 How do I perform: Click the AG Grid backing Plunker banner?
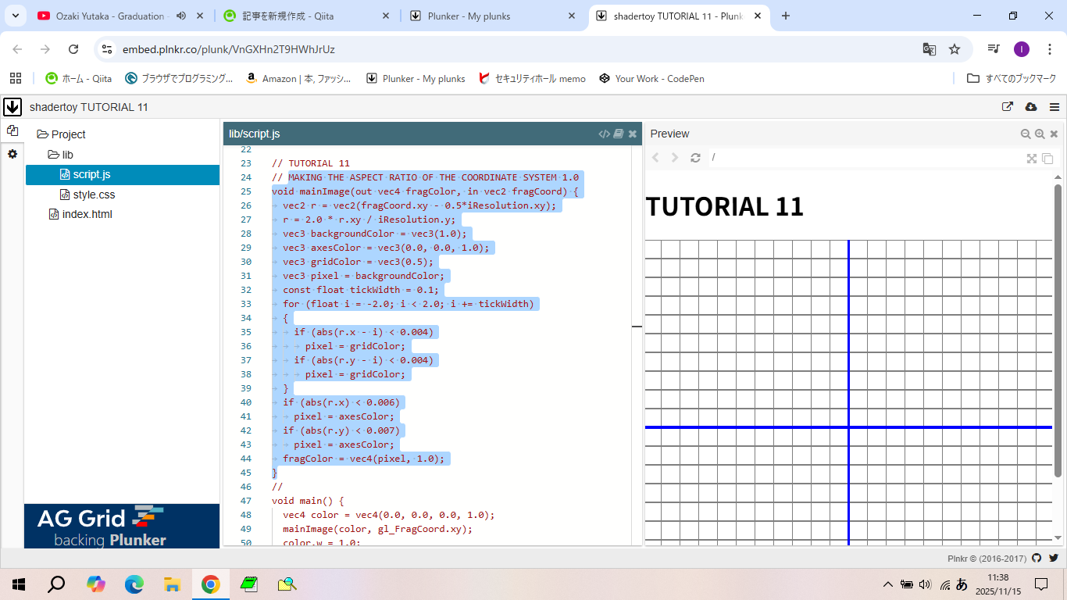pyautogui.click(x=122, y=526)
